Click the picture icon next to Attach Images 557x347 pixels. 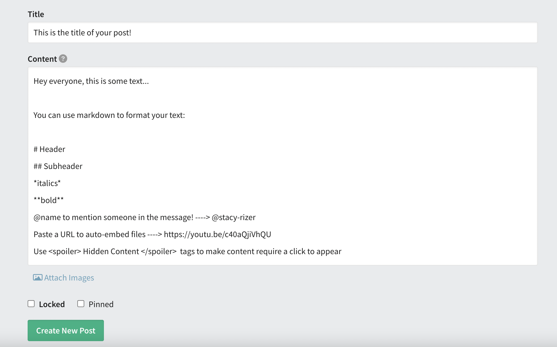(x=37, y=278)
